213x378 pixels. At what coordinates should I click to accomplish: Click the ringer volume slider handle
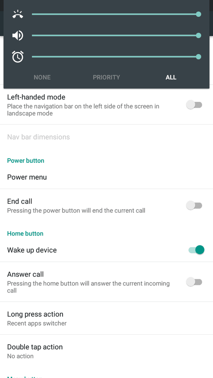point(199,14)
